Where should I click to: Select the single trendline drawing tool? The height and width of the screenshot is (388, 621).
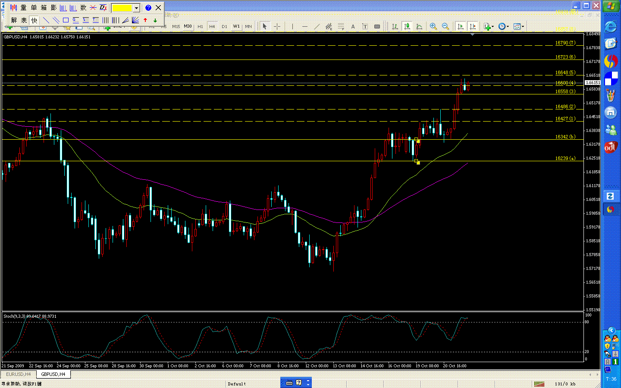(46, 20)
